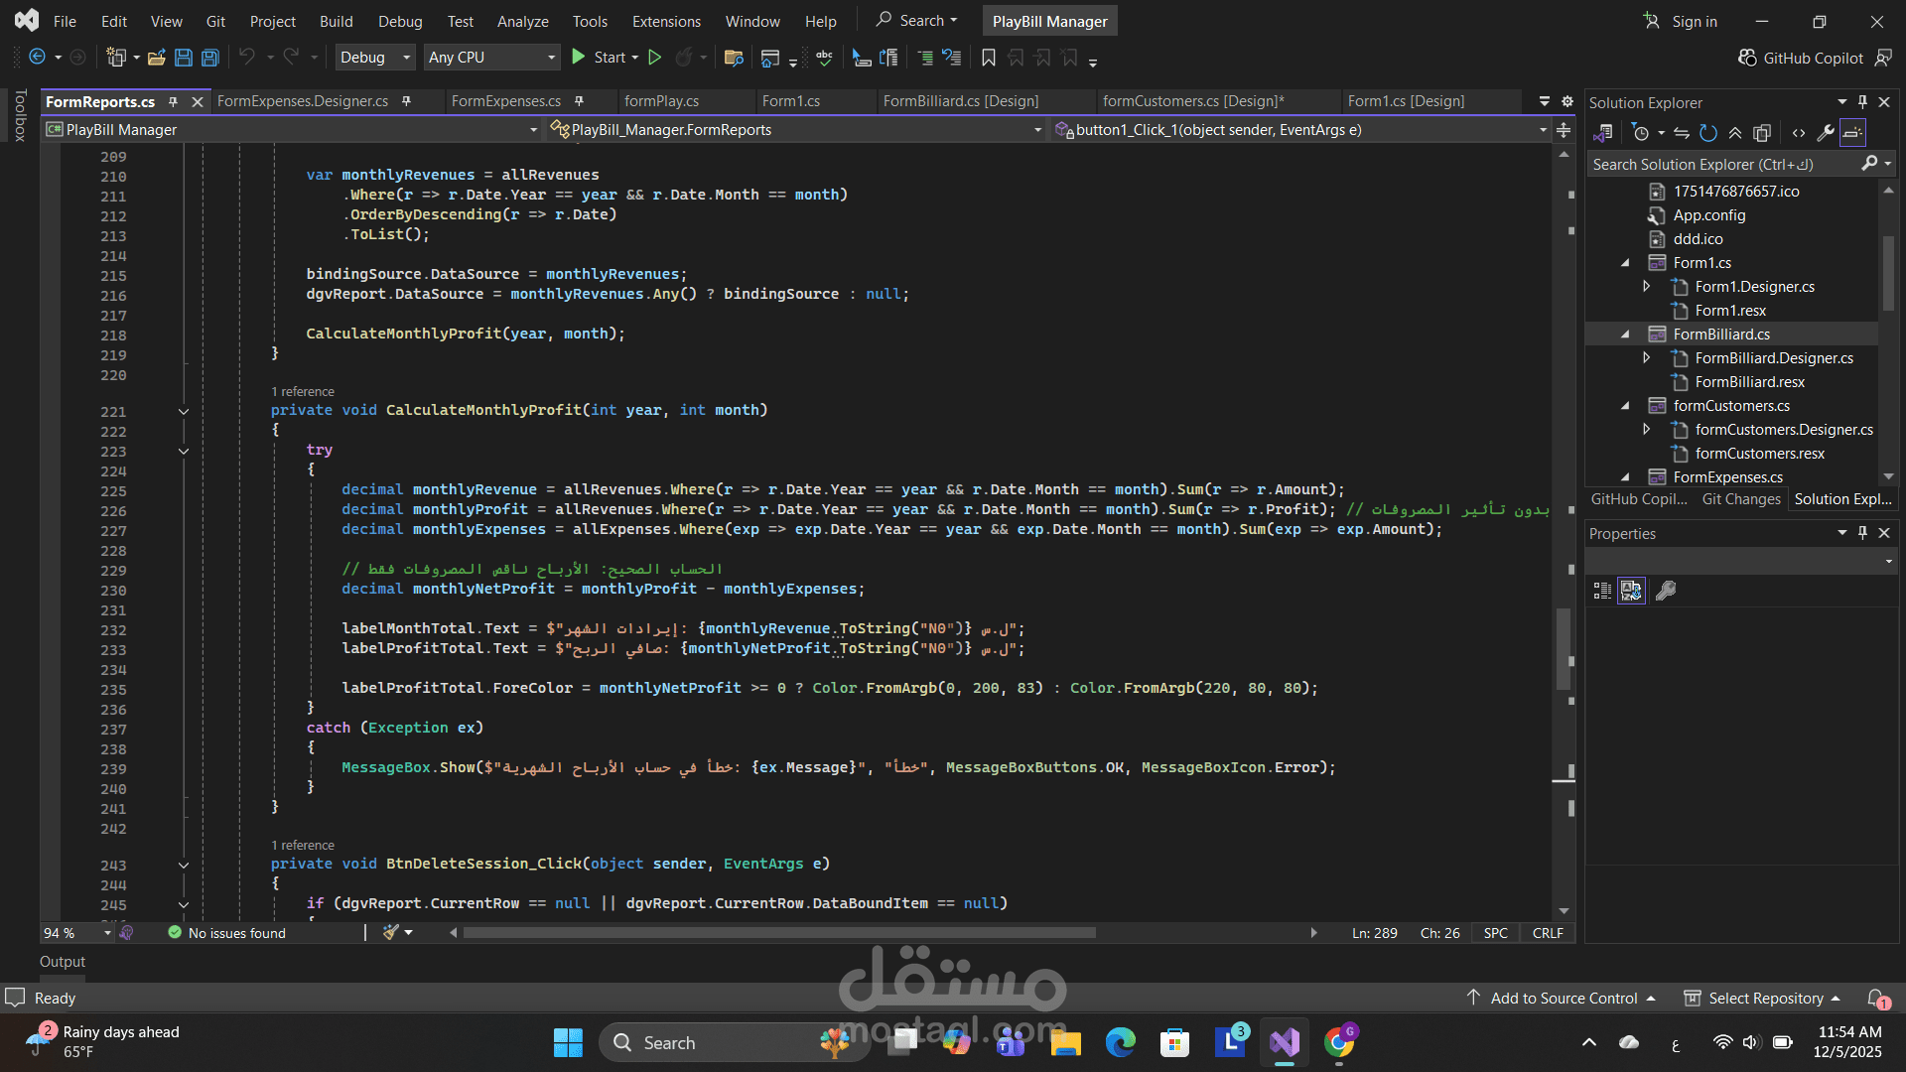Open Properties wrench icon in Solution Explorer
Screen dimensions: 1906x1072
pyautogui.click(x=1826, y=133)
